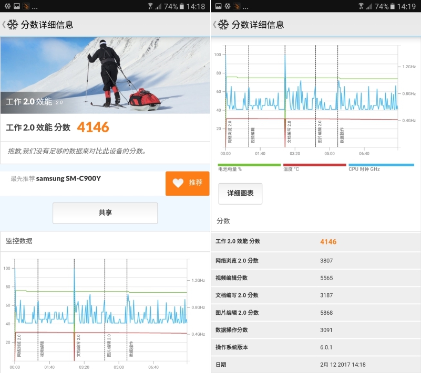The image size is (421, 373).
Task: Tap the 文档编写 2.0 分数 row
Action: (316, 295)
